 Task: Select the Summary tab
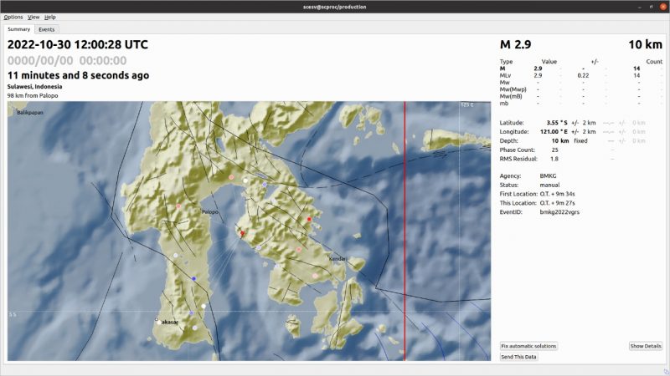pyautogui.click(x=18, y=29)
